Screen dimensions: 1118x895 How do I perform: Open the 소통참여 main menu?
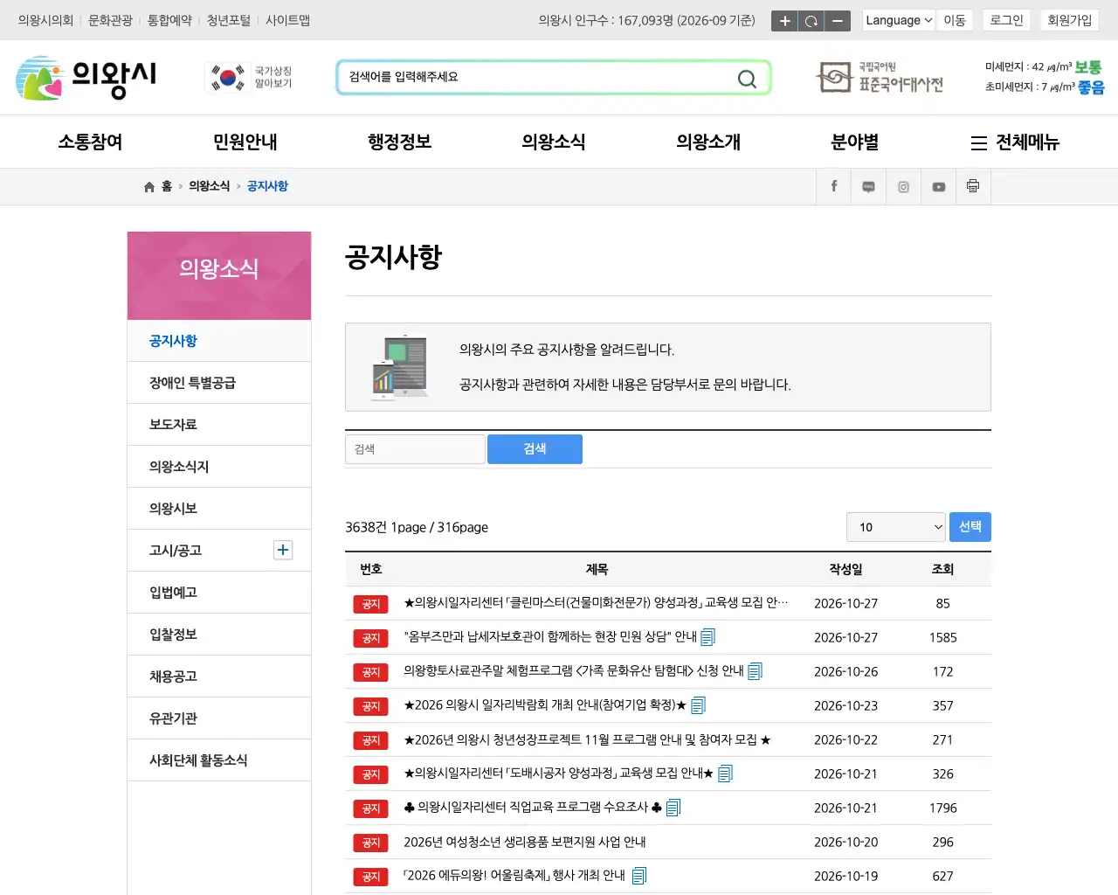[90, 142]
